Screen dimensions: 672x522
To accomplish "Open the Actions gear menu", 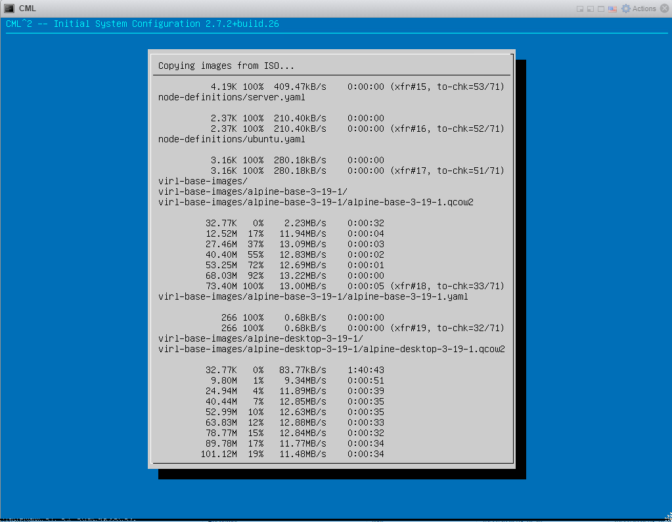I will pyautogui.click(x=626, y=9).
